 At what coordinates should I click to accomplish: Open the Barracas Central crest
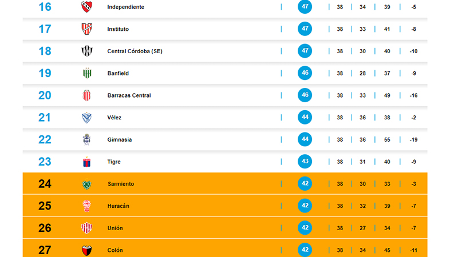87,95
